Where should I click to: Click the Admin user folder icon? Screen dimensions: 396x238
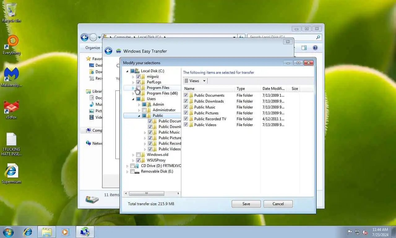(x=149, y=104)
